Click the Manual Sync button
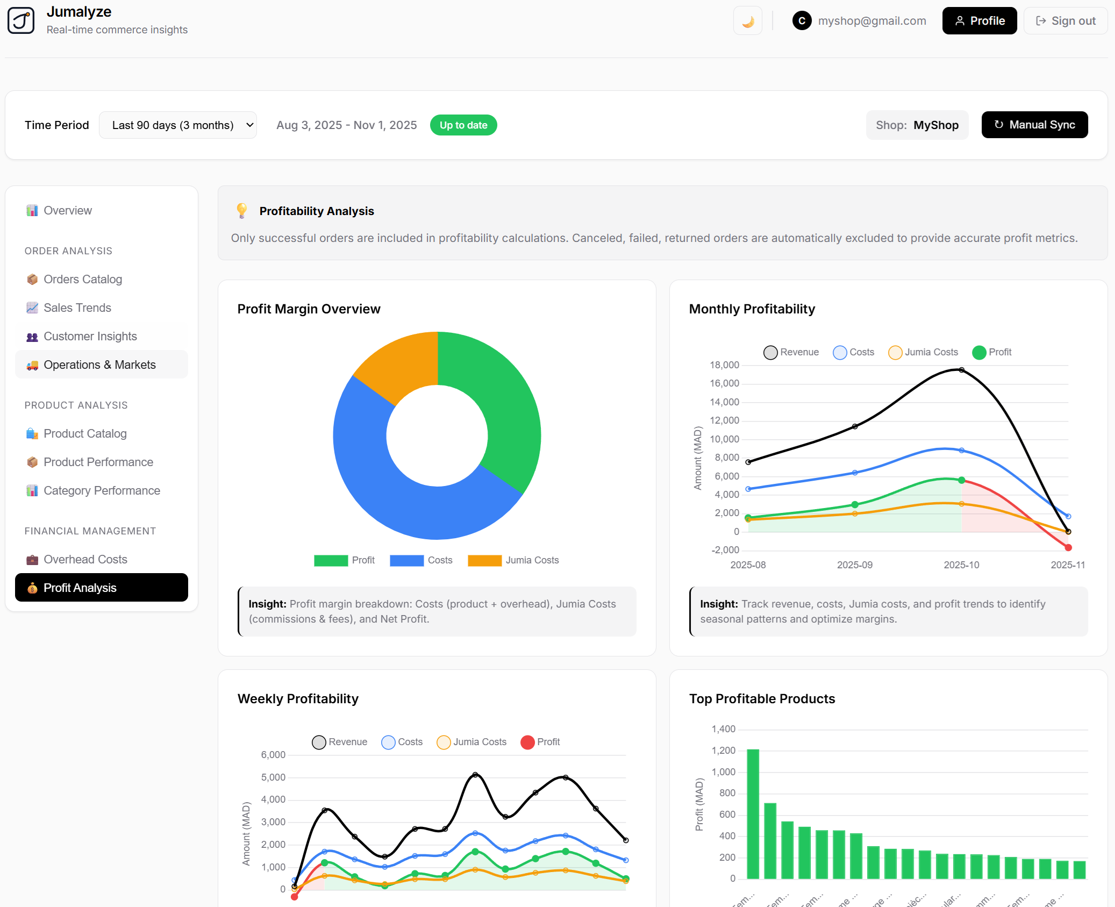The width and height of the screenshot is (1115, 907). (x=1034, y=124)
